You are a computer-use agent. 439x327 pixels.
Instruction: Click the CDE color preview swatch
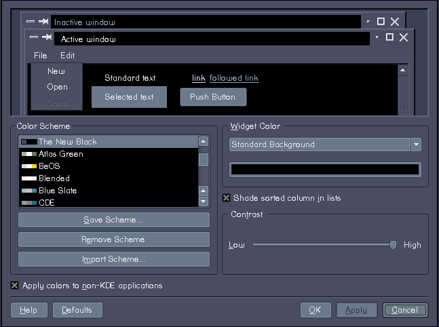[x=29, y=203]
